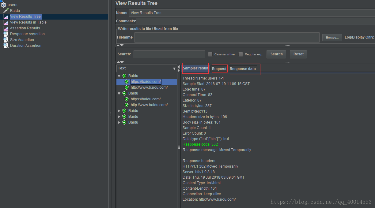Click the 'Body size in bytes: 161' line

[202, 122]
